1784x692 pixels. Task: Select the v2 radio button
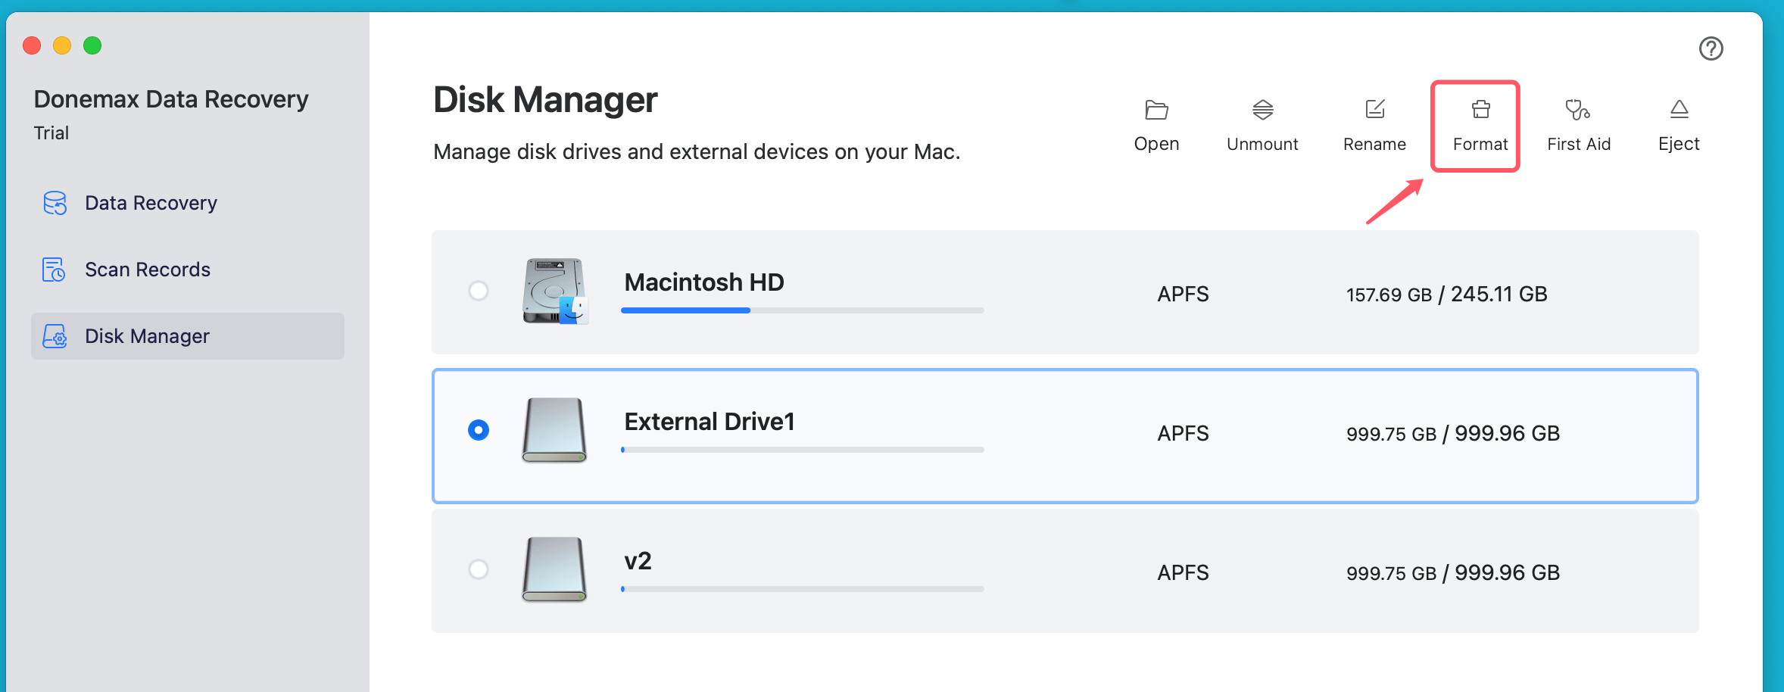point(477,569)
